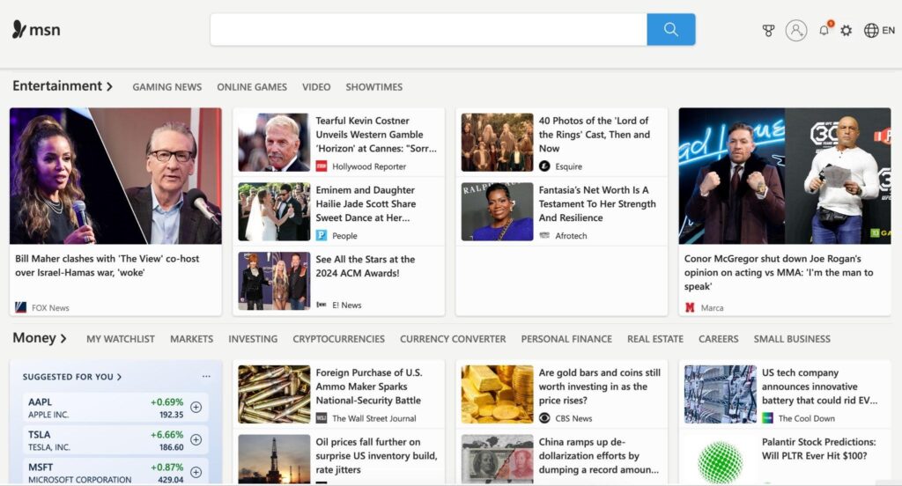Click the Wall Street Journal source icon
The width and height of the screenshot is (902, 486).
click(x=322, y=418)
